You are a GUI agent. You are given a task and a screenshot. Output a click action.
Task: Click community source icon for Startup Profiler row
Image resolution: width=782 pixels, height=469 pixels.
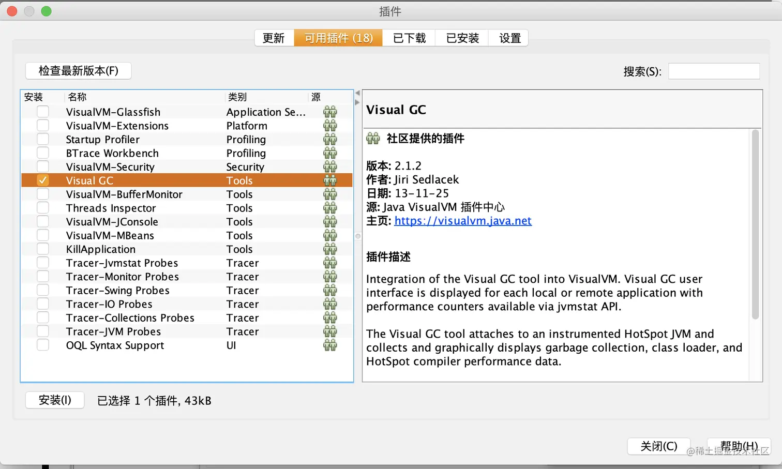330,139
